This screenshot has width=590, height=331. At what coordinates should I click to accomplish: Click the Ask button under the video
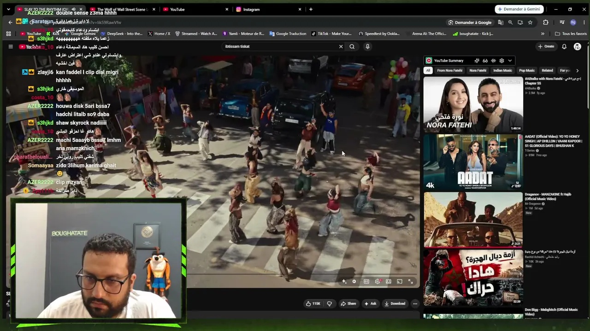coord(371,303)
